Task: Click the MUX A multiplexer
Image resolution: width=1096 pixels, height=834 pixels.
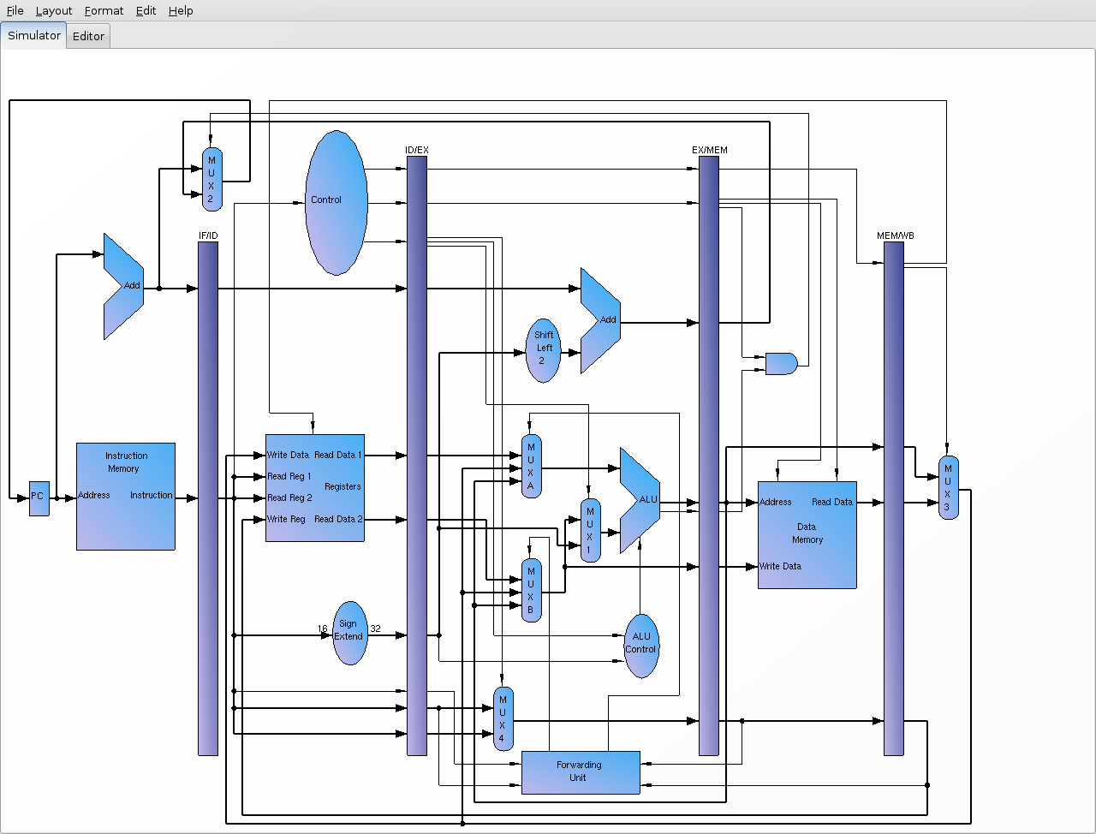Action: pos(531,466)
